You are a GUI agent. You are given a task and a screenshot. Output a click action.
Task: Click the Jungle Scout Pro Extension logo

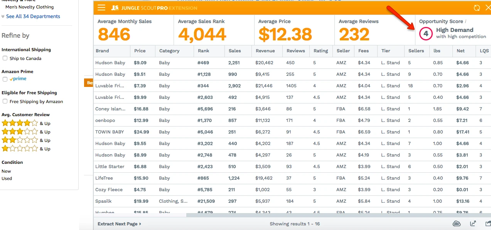coord(154,8)
